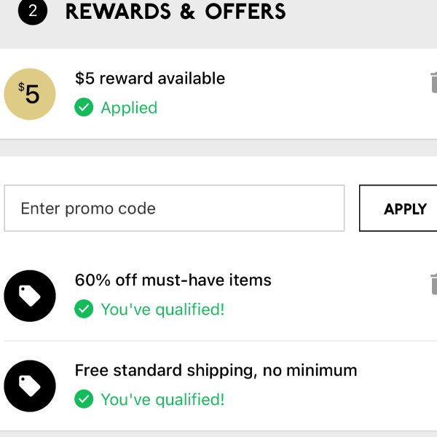Click green checkmark under free shipping offer

(x=84, y=399)
